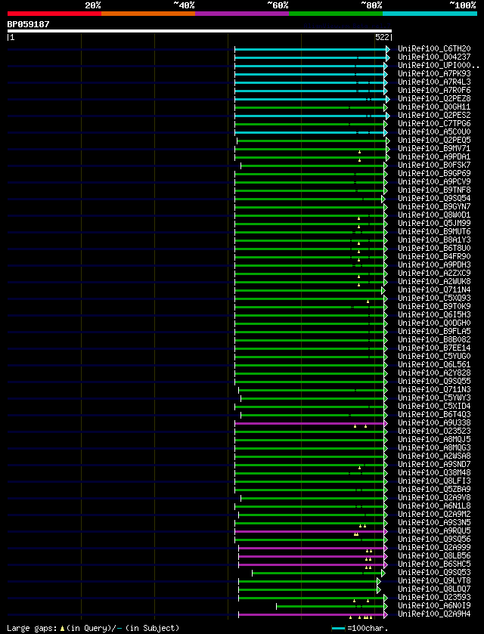This screenshot has height=634, width=484.
Task: Select the UniRef100_Q9SQ55 label
Action: (434, 381)
